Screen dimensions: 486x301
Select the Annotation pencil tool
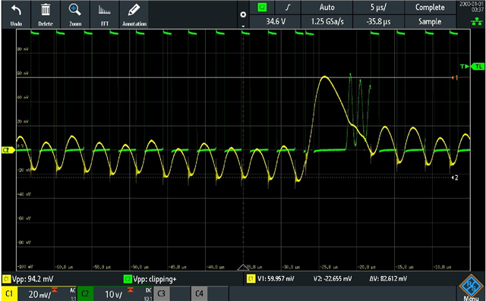pos(134,14)
